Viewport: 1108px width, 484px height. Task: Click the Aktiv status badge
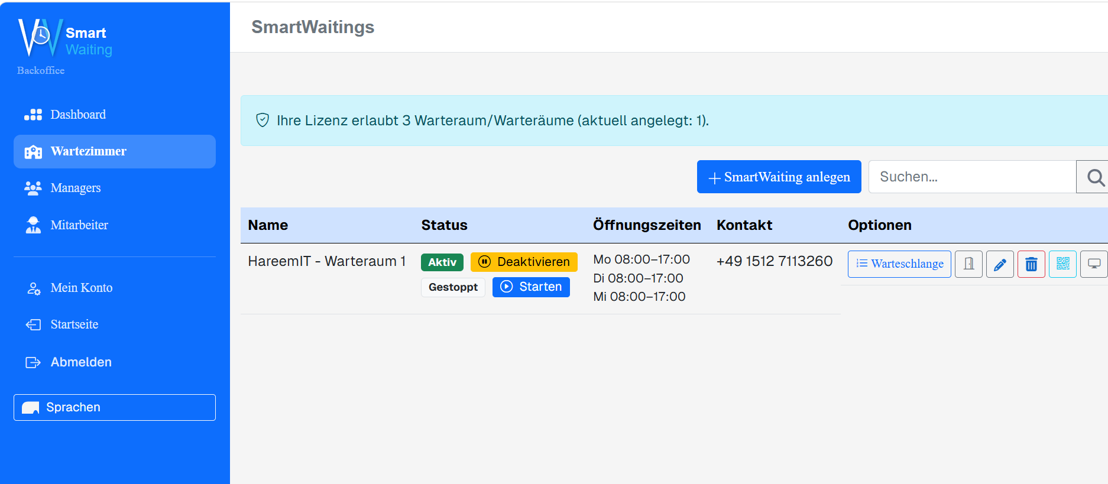442,262
